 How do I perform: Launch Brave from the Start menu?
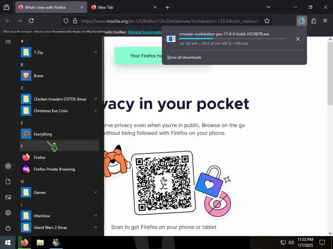click(x=60, y=76)
